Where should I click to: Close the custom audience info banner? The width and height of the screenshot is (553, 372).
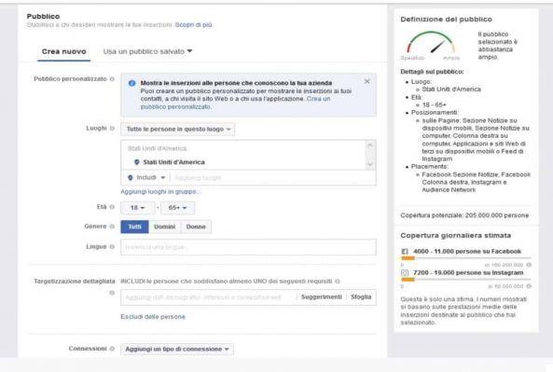coord(366,81)
